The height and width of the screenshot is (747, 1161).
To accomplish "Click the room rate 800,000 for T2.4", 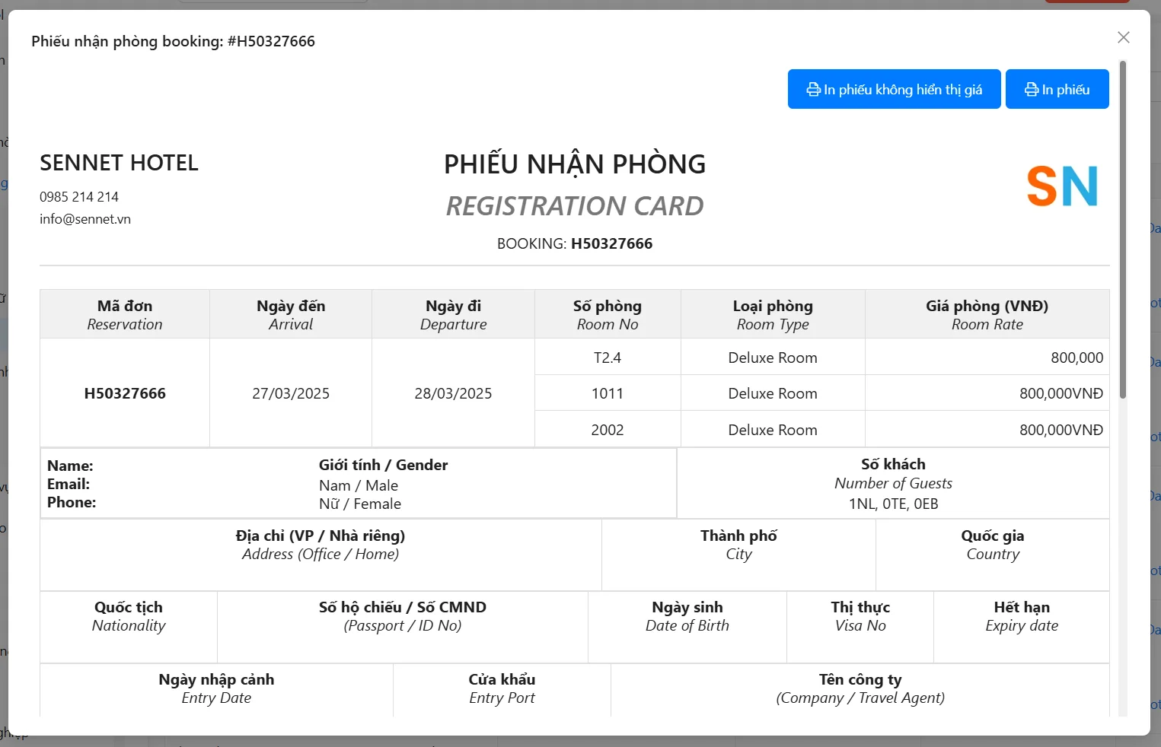I will click(x=1076, y=358).
